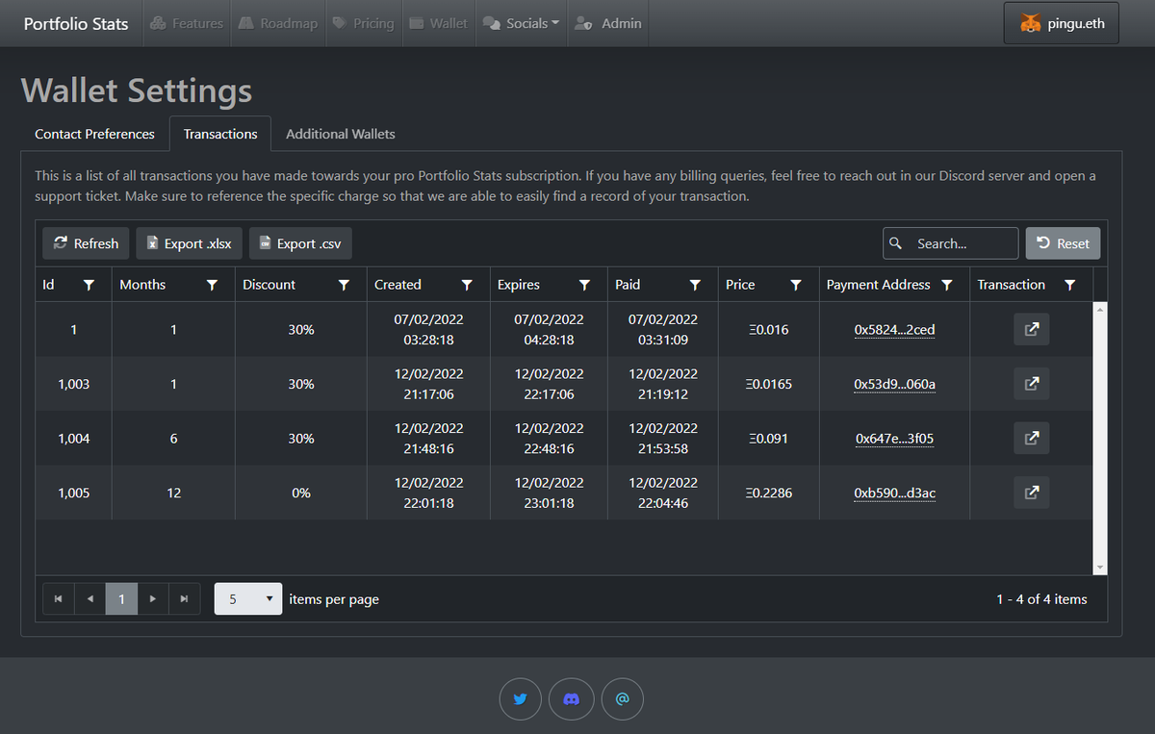Click price cell Ξ0.016
This screenshot has height=734, width=1155.
point(768,329)
